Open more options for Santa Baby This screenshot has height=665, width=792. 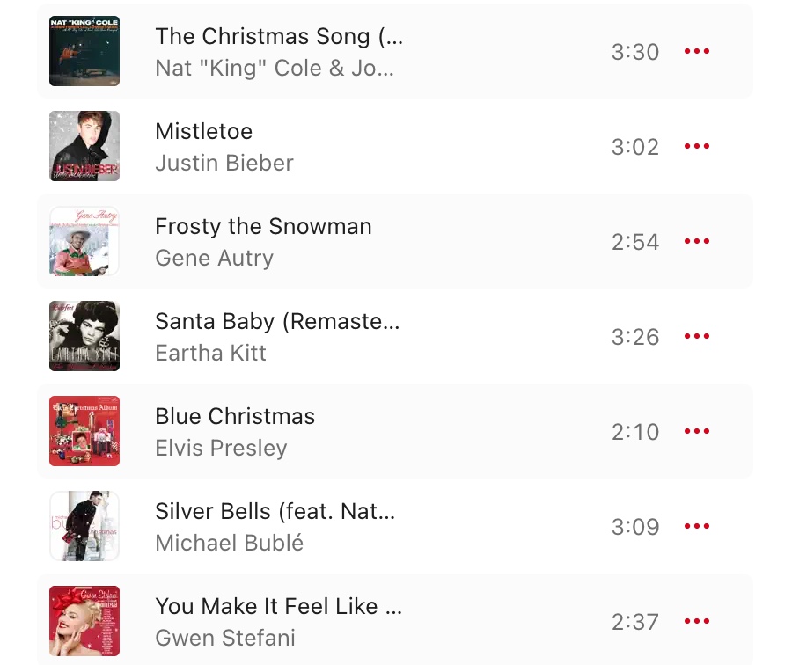point(697,336)
